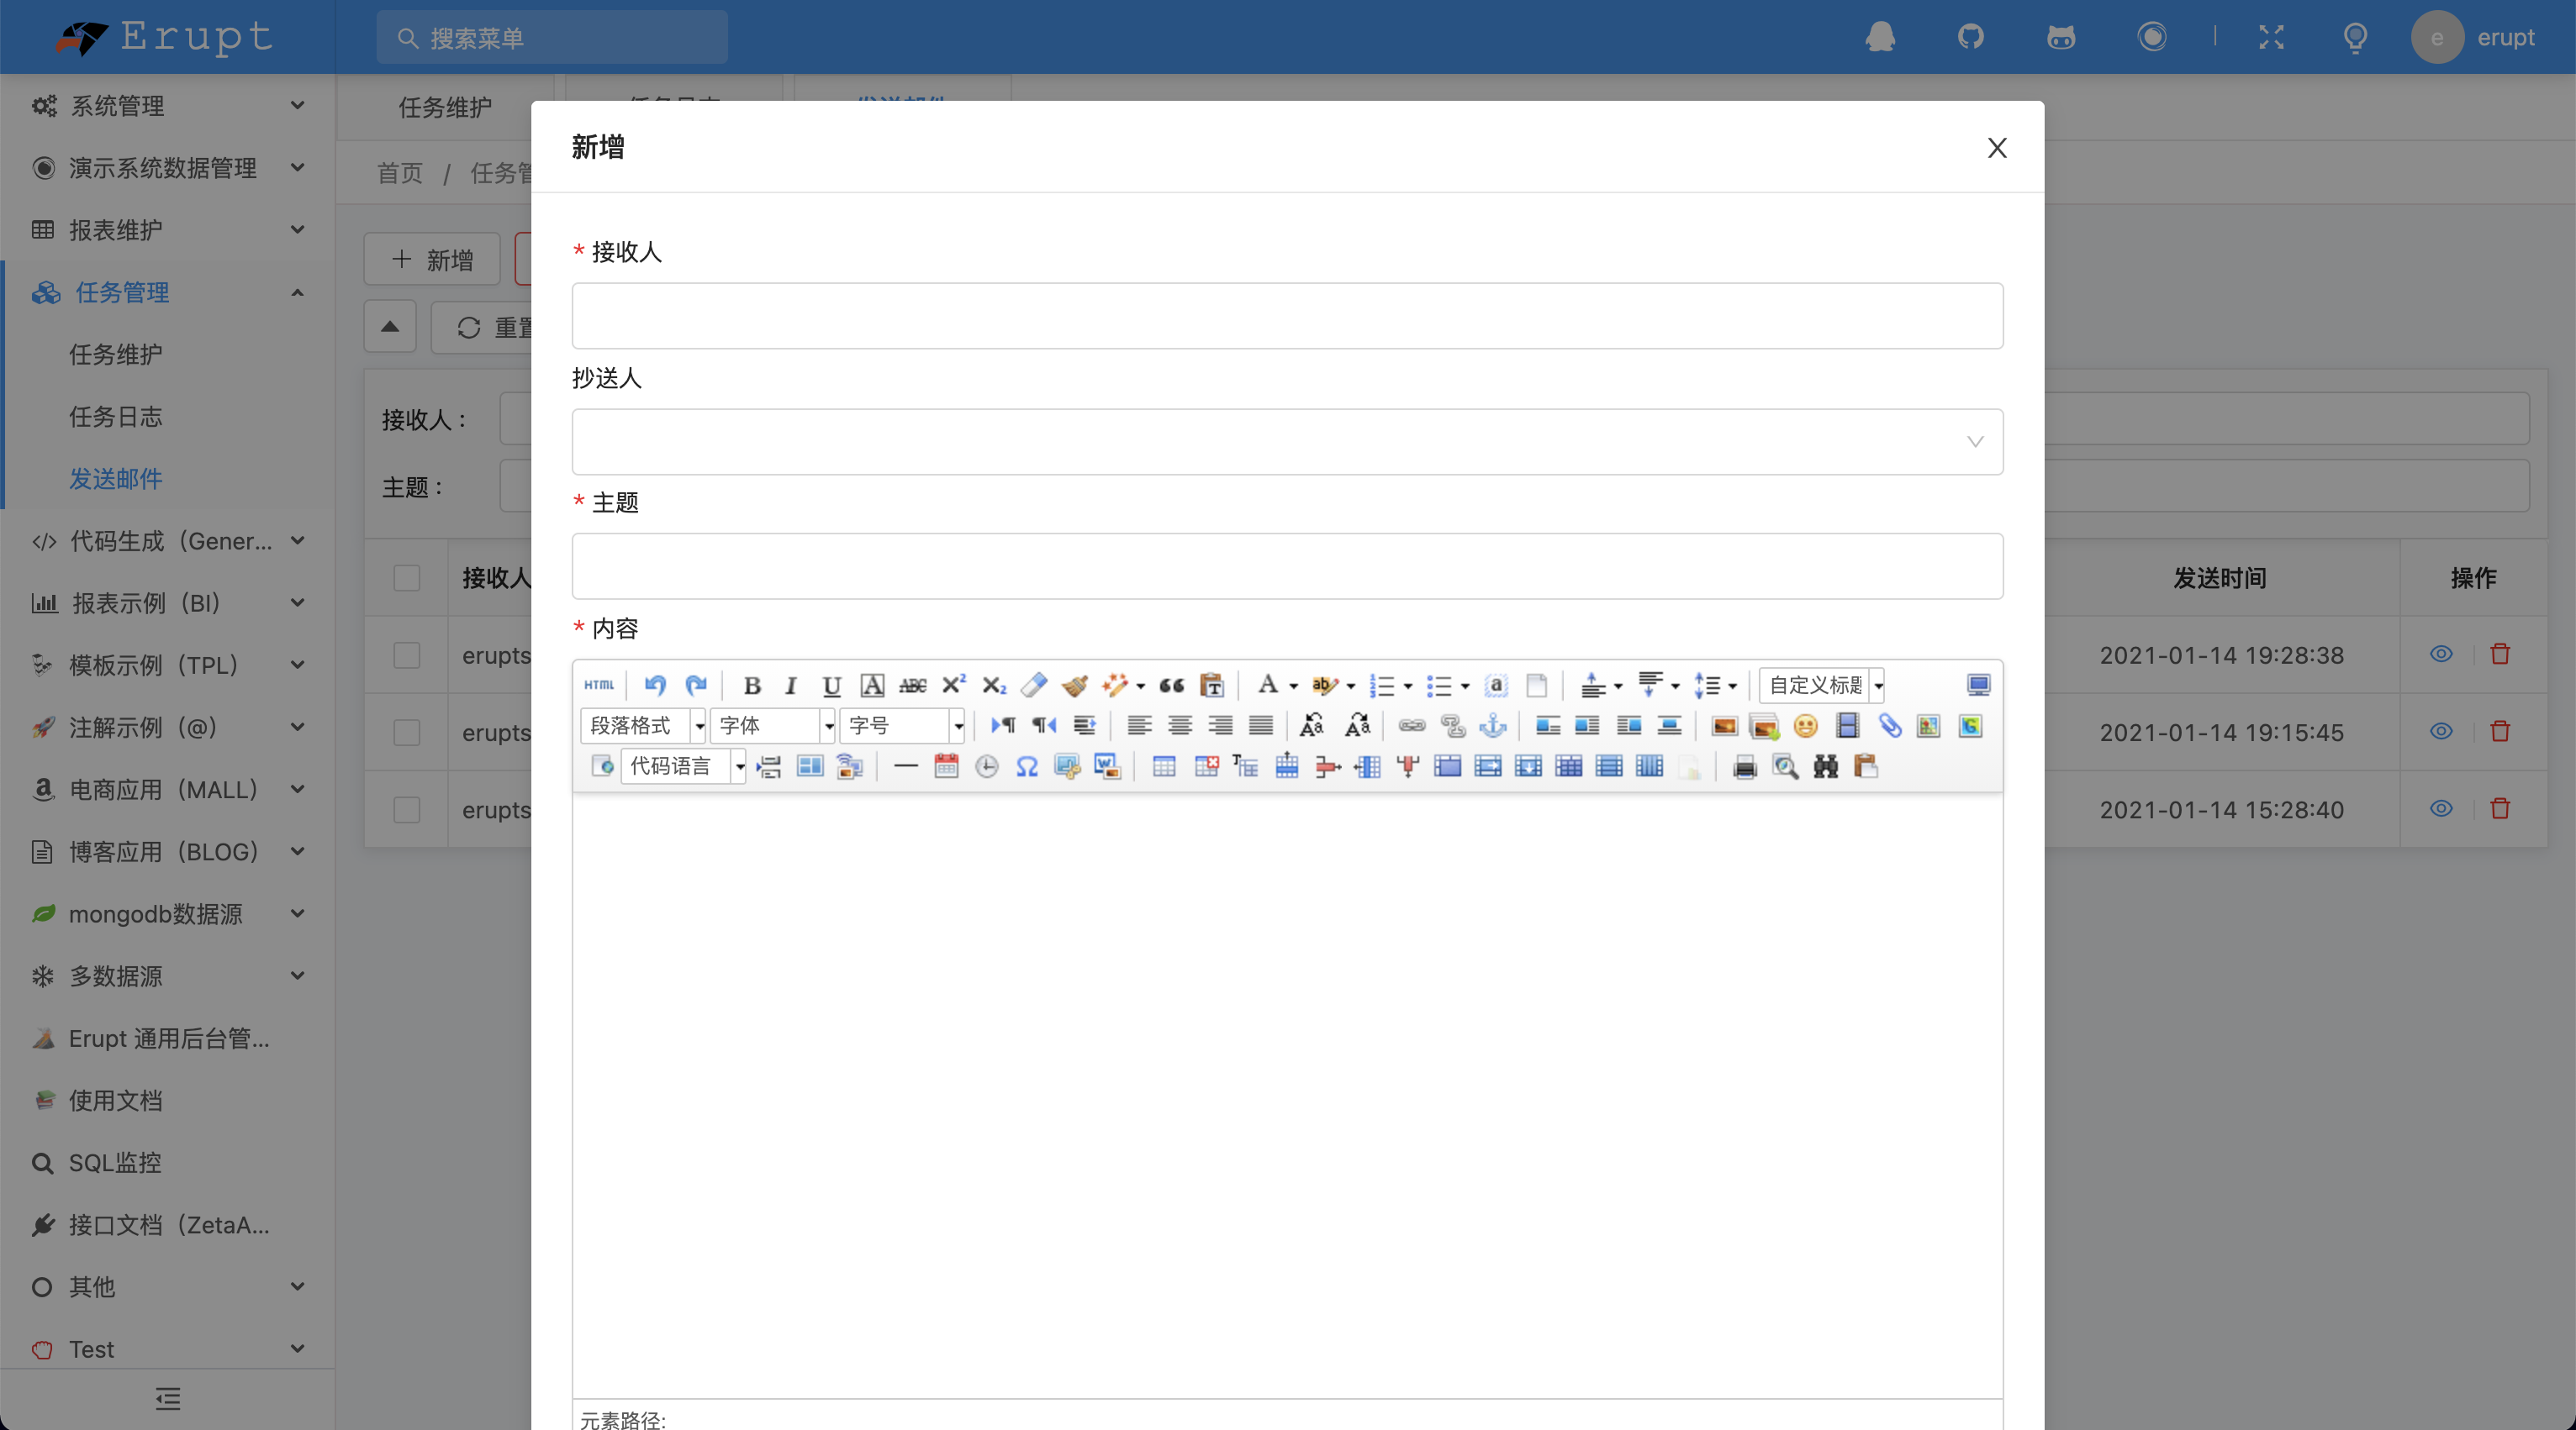
Task: Open the 段落格式 paragraph format dropdown
Action: (x=643, y=727)
